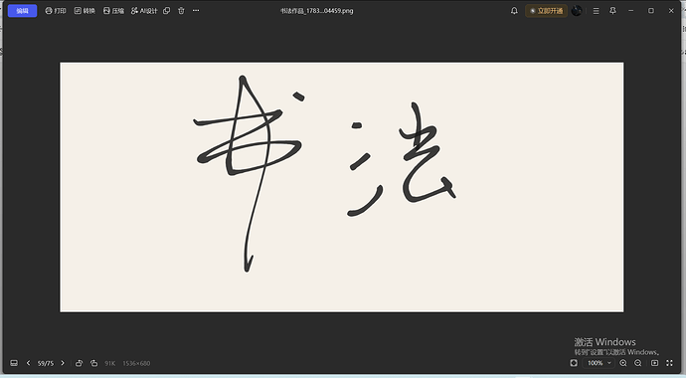The image size is (686, 378).
Task: Minimize the image viewer window
Action: (x=631, y=11)
